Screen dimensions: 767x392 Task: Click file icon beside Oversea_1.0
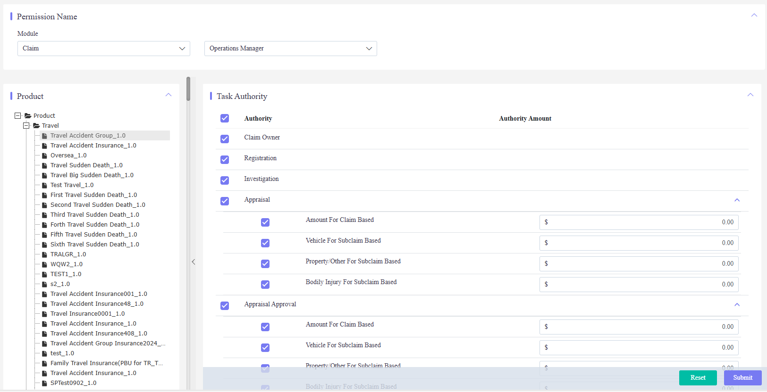44,155
